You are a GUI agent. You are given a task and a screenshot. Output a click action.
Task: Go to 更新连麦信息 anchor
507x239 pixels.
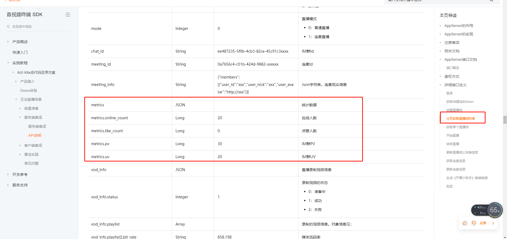[456, 169]
